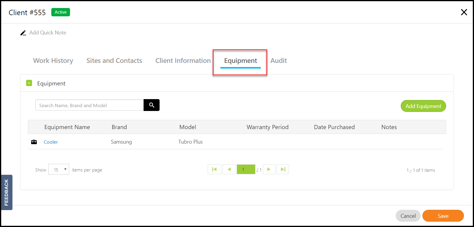Click Add Quick Note text
This screenshot has width=474, height=227.
[x=48, y=33]
